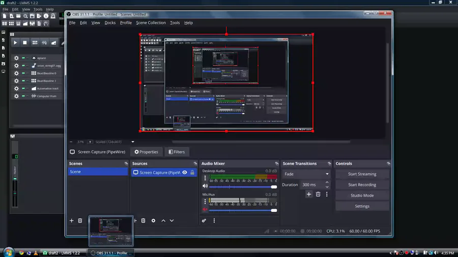Viewport: 458px width, 257px height.
Task: Open Desktop Audio three-dot options menu
Action: click(205, 178)
